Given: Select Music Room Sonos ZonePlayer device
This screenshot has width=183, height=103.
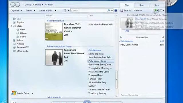Looking at the screenshot, I should click(150, 27).
